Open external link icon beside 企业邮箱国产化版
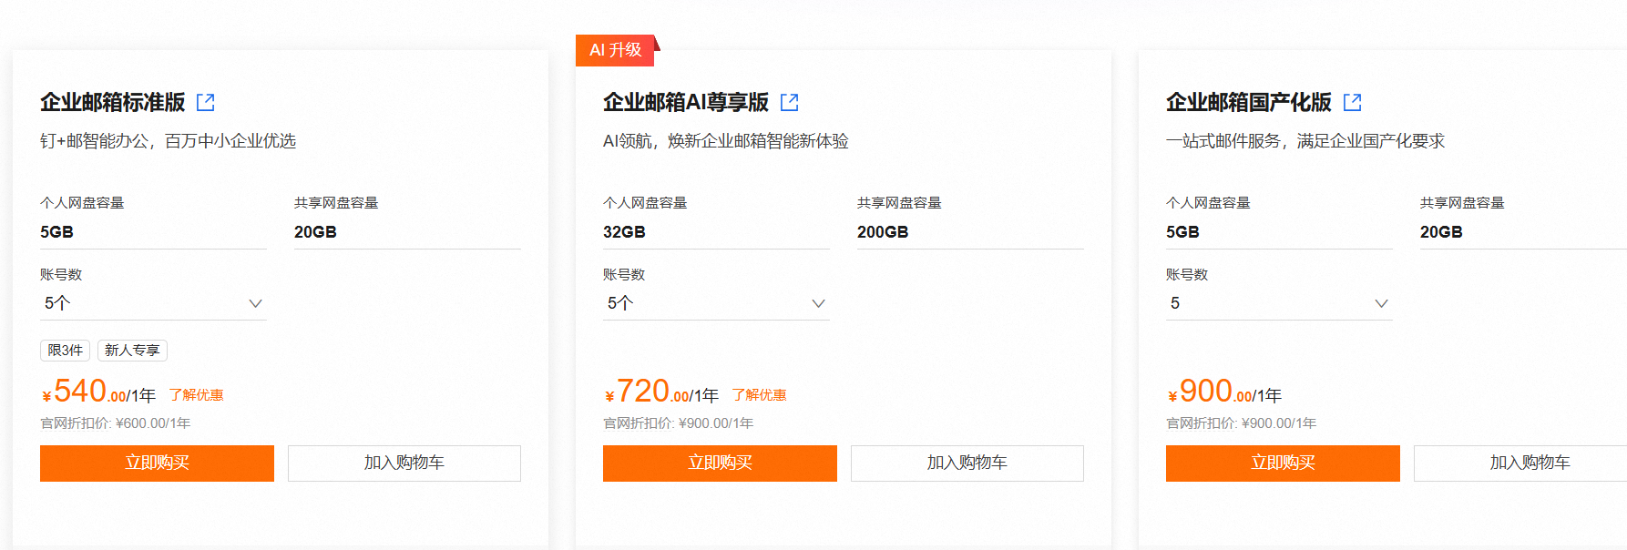The image size is (1627, 550). 1353,103
